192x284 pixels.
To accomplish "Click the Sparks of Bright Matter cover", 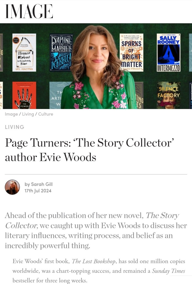I will (131, 52).
